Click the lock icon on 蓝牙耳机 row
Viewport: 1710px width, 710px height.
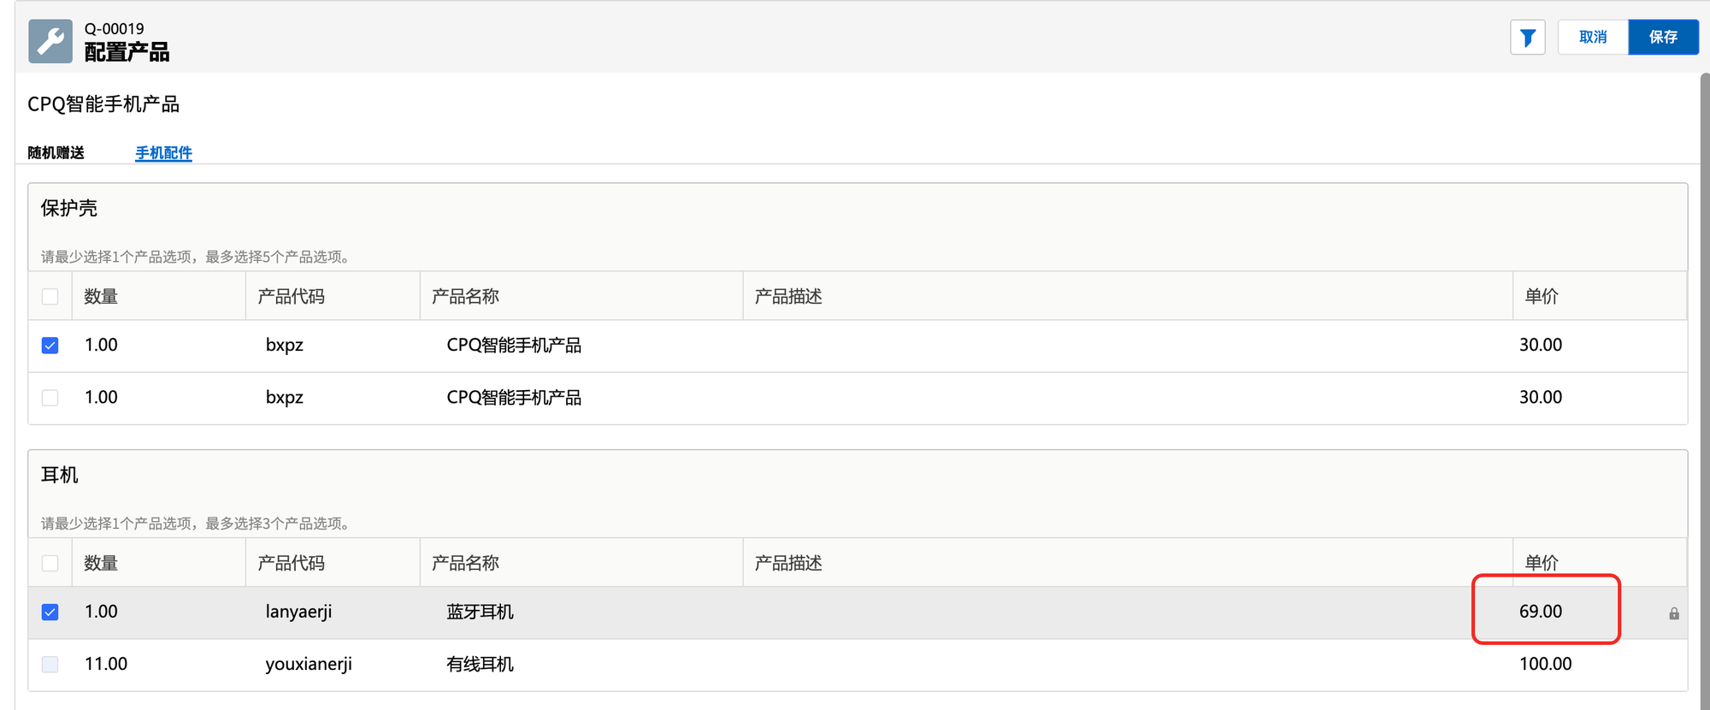[x=1673, y=613]
